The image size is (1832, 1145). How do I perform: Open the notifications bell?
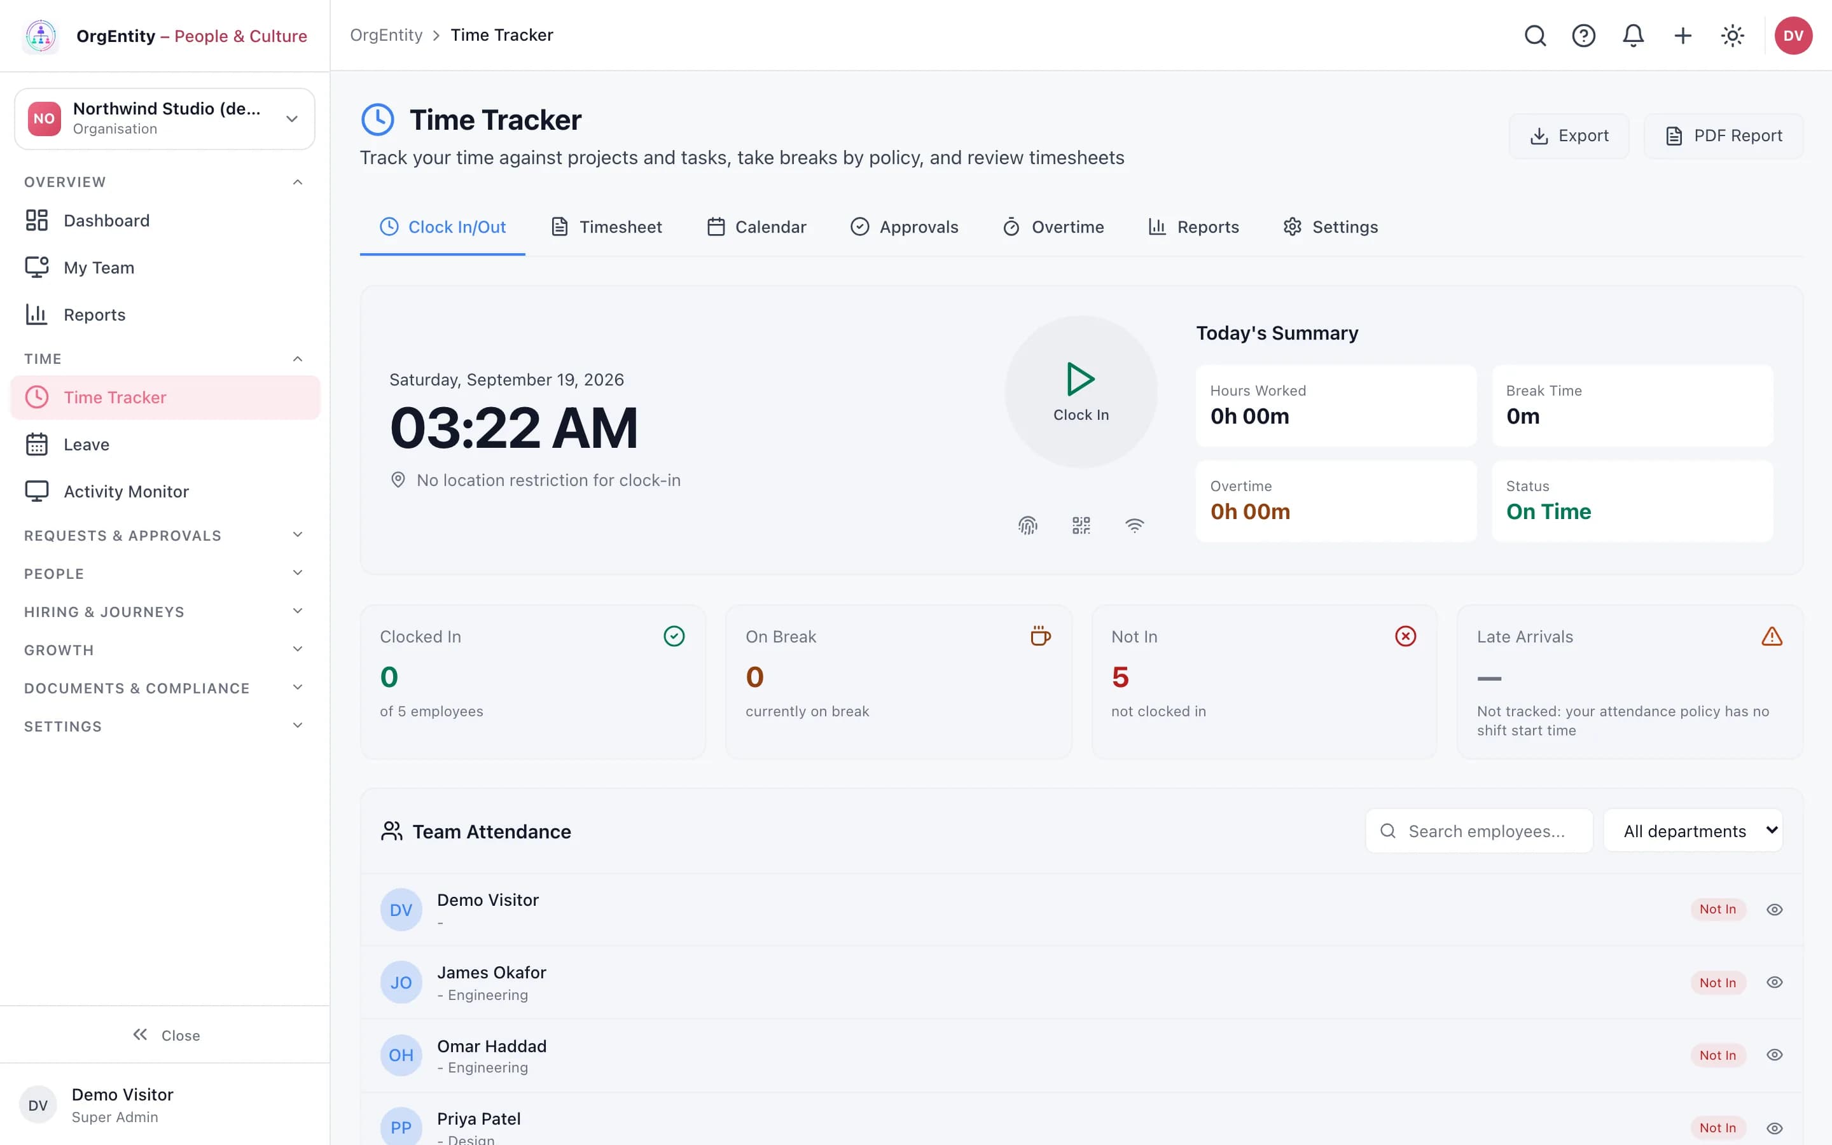point(1633,36)
